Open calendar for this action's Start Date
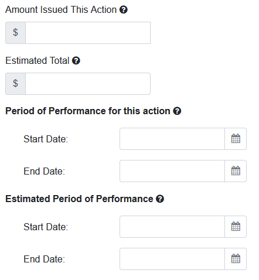This screenshot has height=280, width=259. pos(236,139)
